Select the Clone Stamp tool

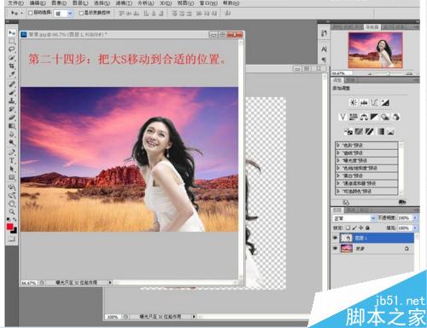[x=11, y=101]
